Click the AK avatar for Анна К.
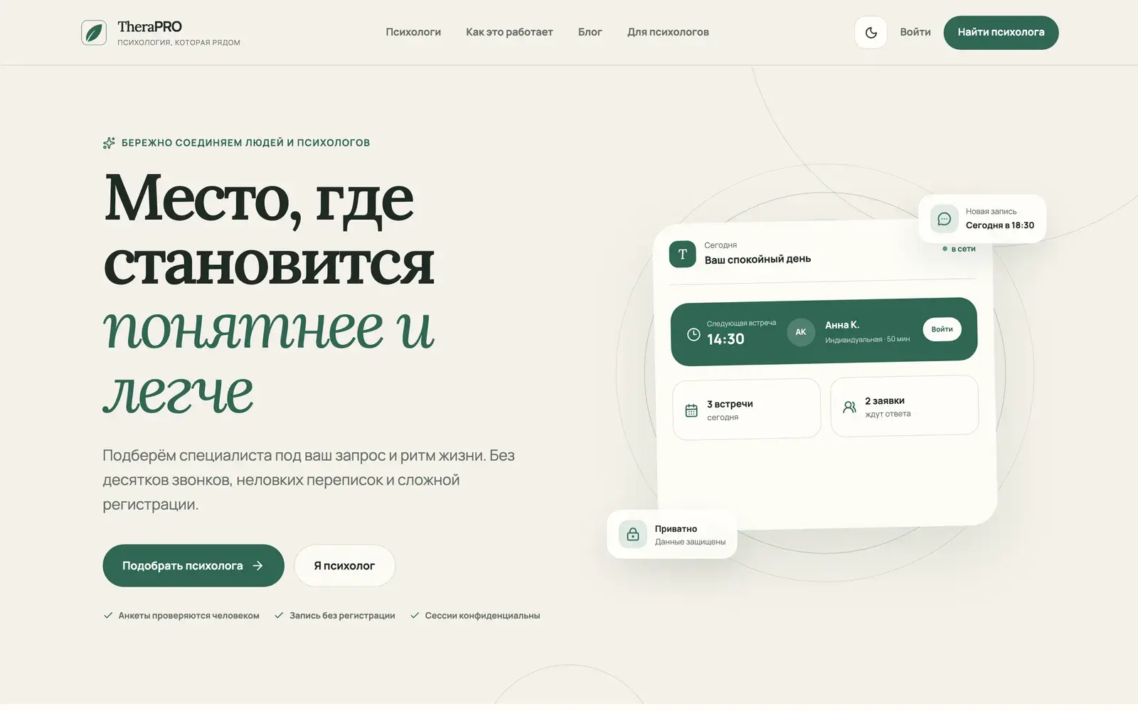The width and height of the screenshot is (1138, 711). (x=801, y=332)
